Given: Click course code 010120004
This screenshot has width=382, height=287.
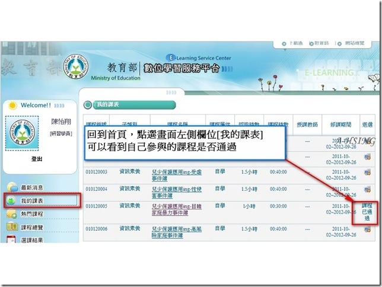Looking at the screenshot, I should [x=96, y=189].
